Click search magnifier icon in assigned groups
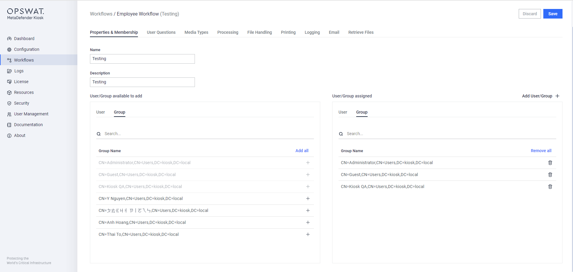573x272 pixels. [341, 134]
